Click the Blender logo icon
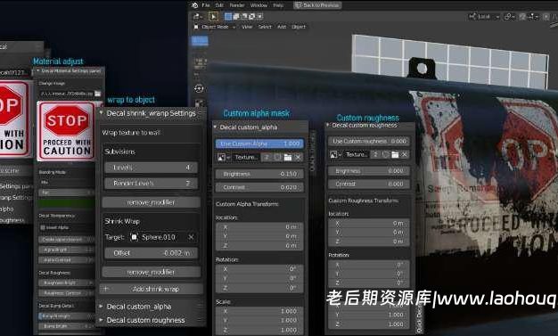Viewport: 558px width, 336px height. tap(194, 5)
